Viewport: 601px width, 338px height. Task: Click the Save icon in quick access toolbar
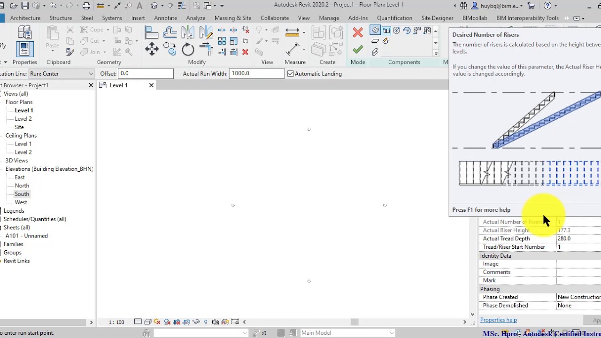(x=25, y=6)
